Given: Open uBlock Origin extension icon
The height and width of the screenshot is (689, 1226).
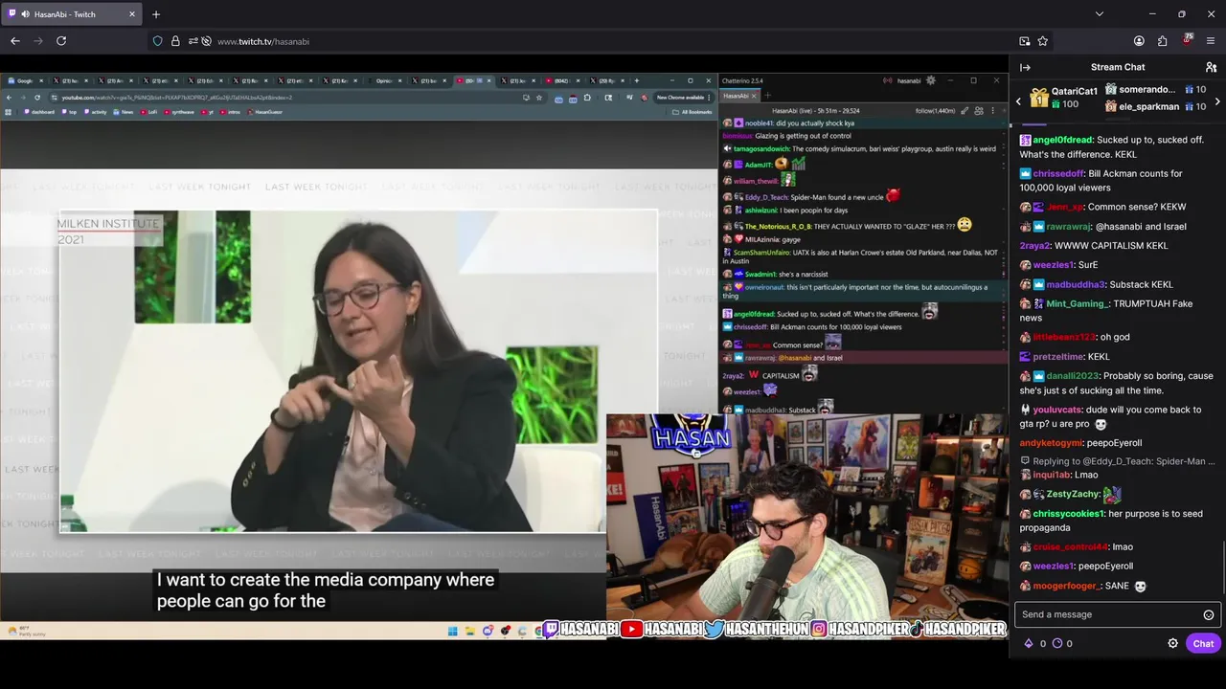Looking at the screenshot, I should click(x=1188, y=40).
